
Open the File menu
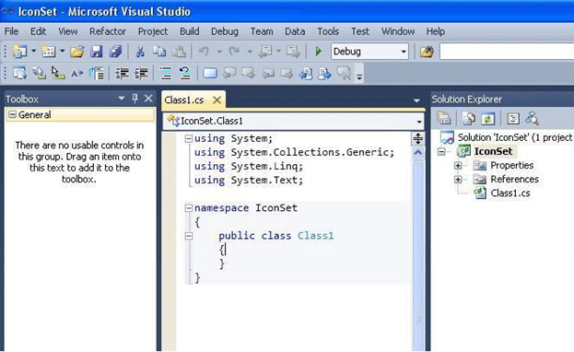11,31
